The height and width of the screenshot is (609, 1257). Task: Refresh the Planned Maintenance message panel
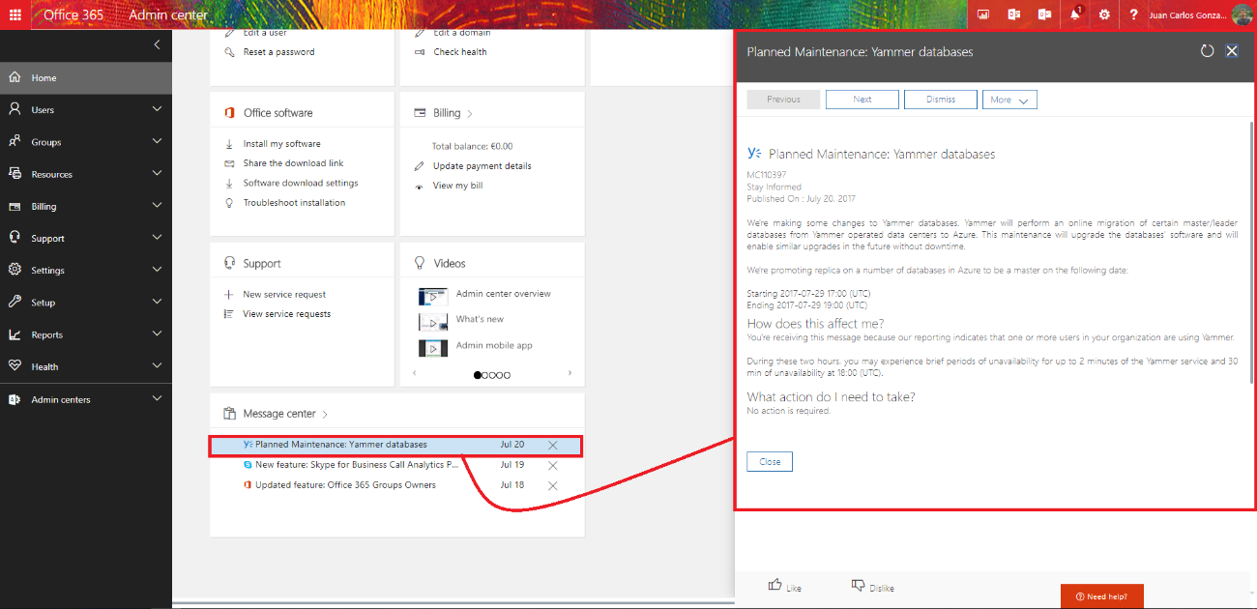(x=1207, y=51)
